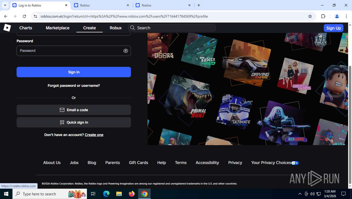Click the search magnifier icon
The image size is (352, 199).
[x=133, y=28]
